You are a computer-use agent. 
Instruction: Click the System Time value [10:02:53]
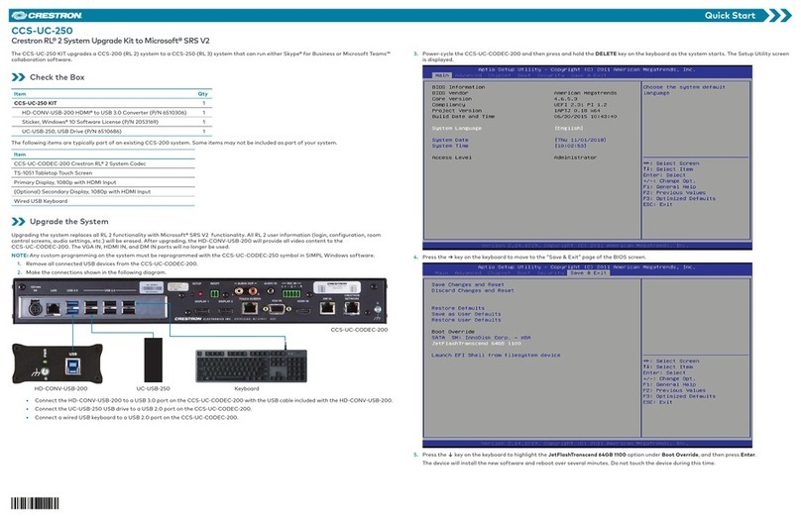click(570, 146)
